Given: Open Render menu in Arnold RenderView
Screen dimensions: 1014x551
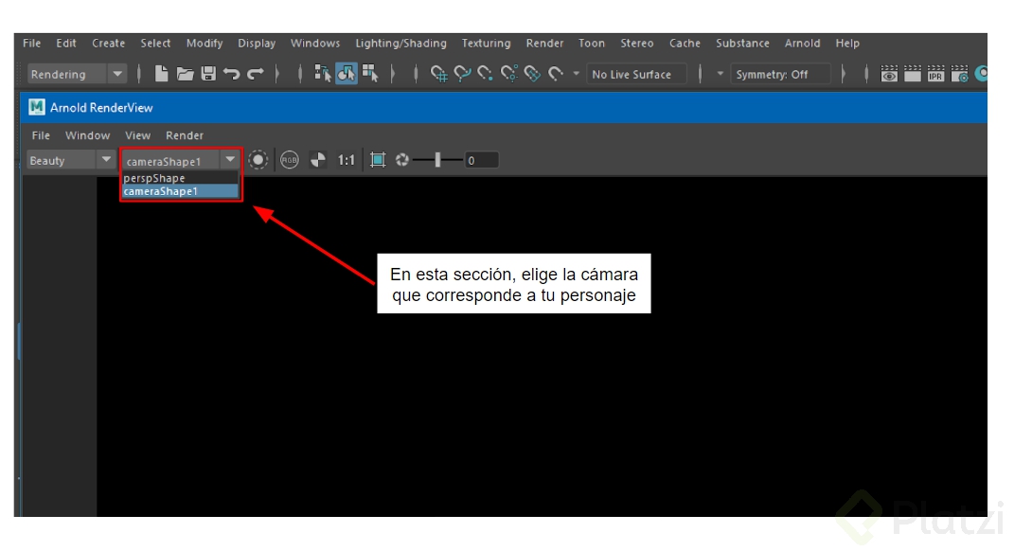Looking at the screenshot, I should 185,135.
